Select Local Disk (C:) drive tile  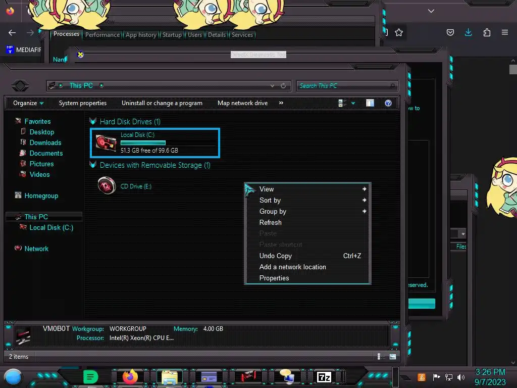pos(155,143)
